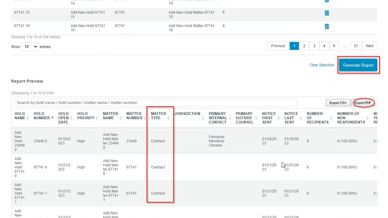
Task: Focus the report preview search field
Action: (156, 103)
